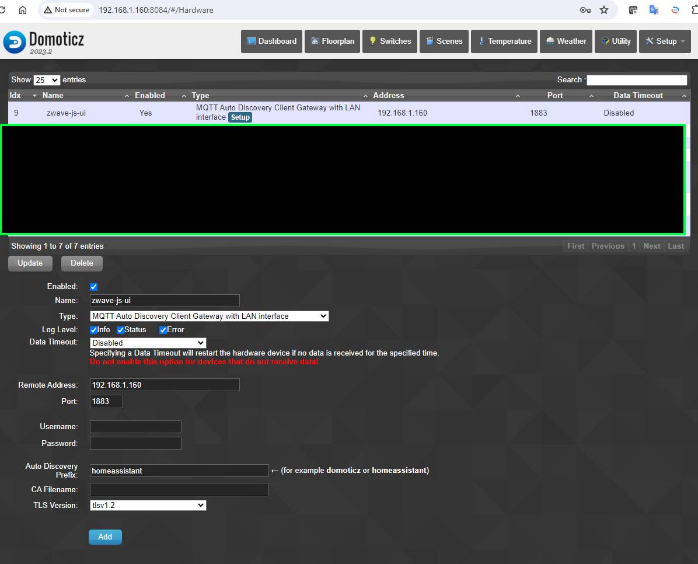698x564 pixels.
Task: Click the 1883 port cell in table
Action: point(539,113)
